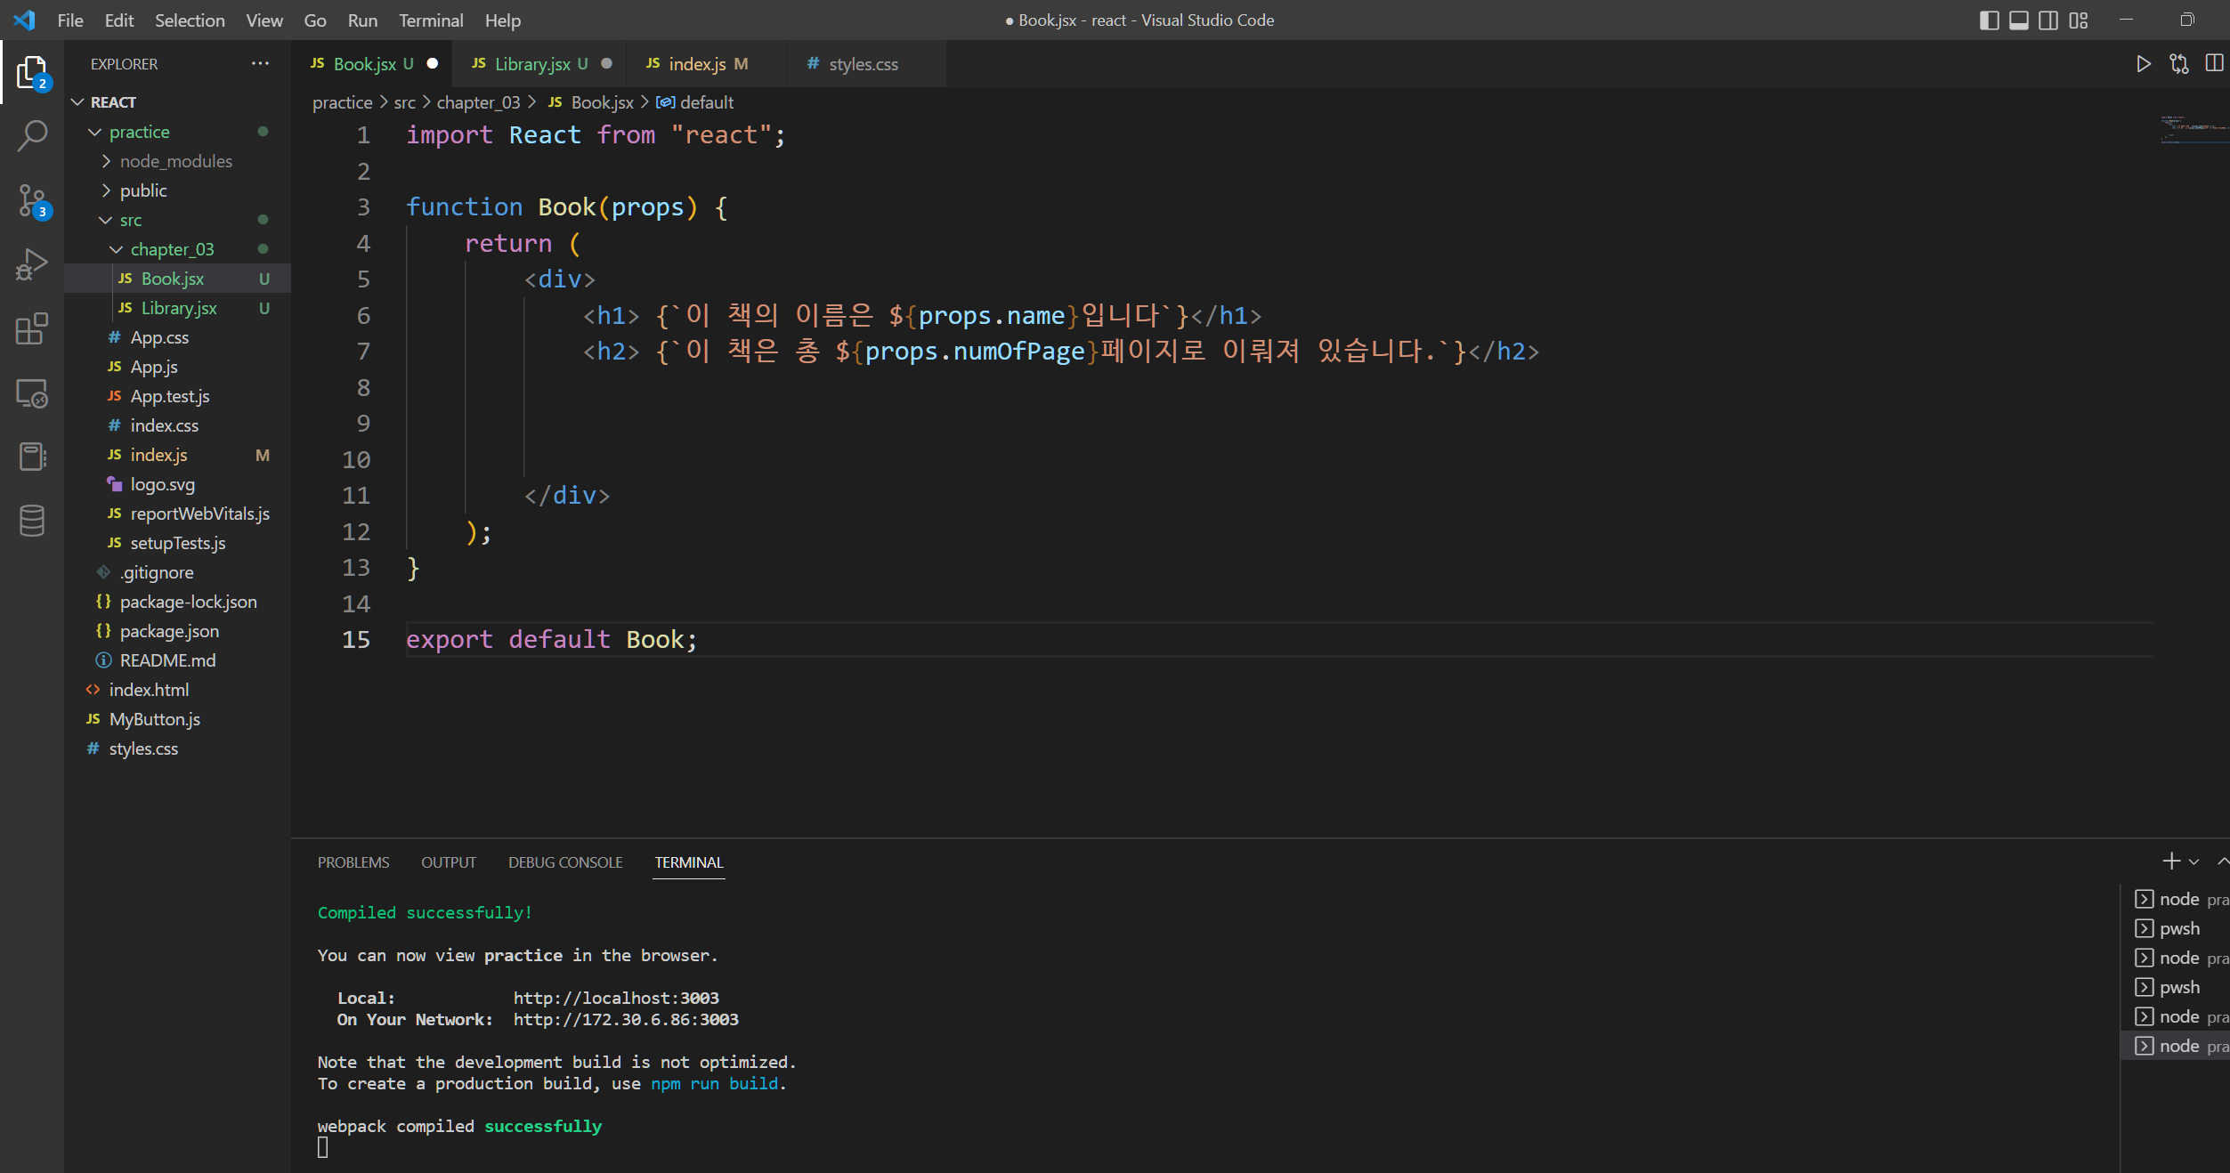Click the VS Code logo icon
The height and width of the screenshot is (1173, 2230).
point(25,20)
